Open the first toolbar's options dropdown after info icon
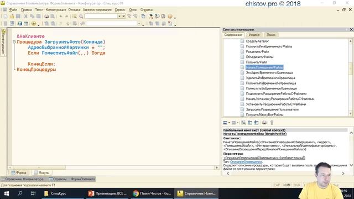The height and width of the screenshot is (199, 354). [x=175, y=18]
